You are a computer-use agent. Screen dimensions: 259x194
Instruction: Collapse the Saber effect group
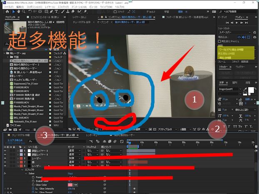pyautogui.click(x=26, y=174)
